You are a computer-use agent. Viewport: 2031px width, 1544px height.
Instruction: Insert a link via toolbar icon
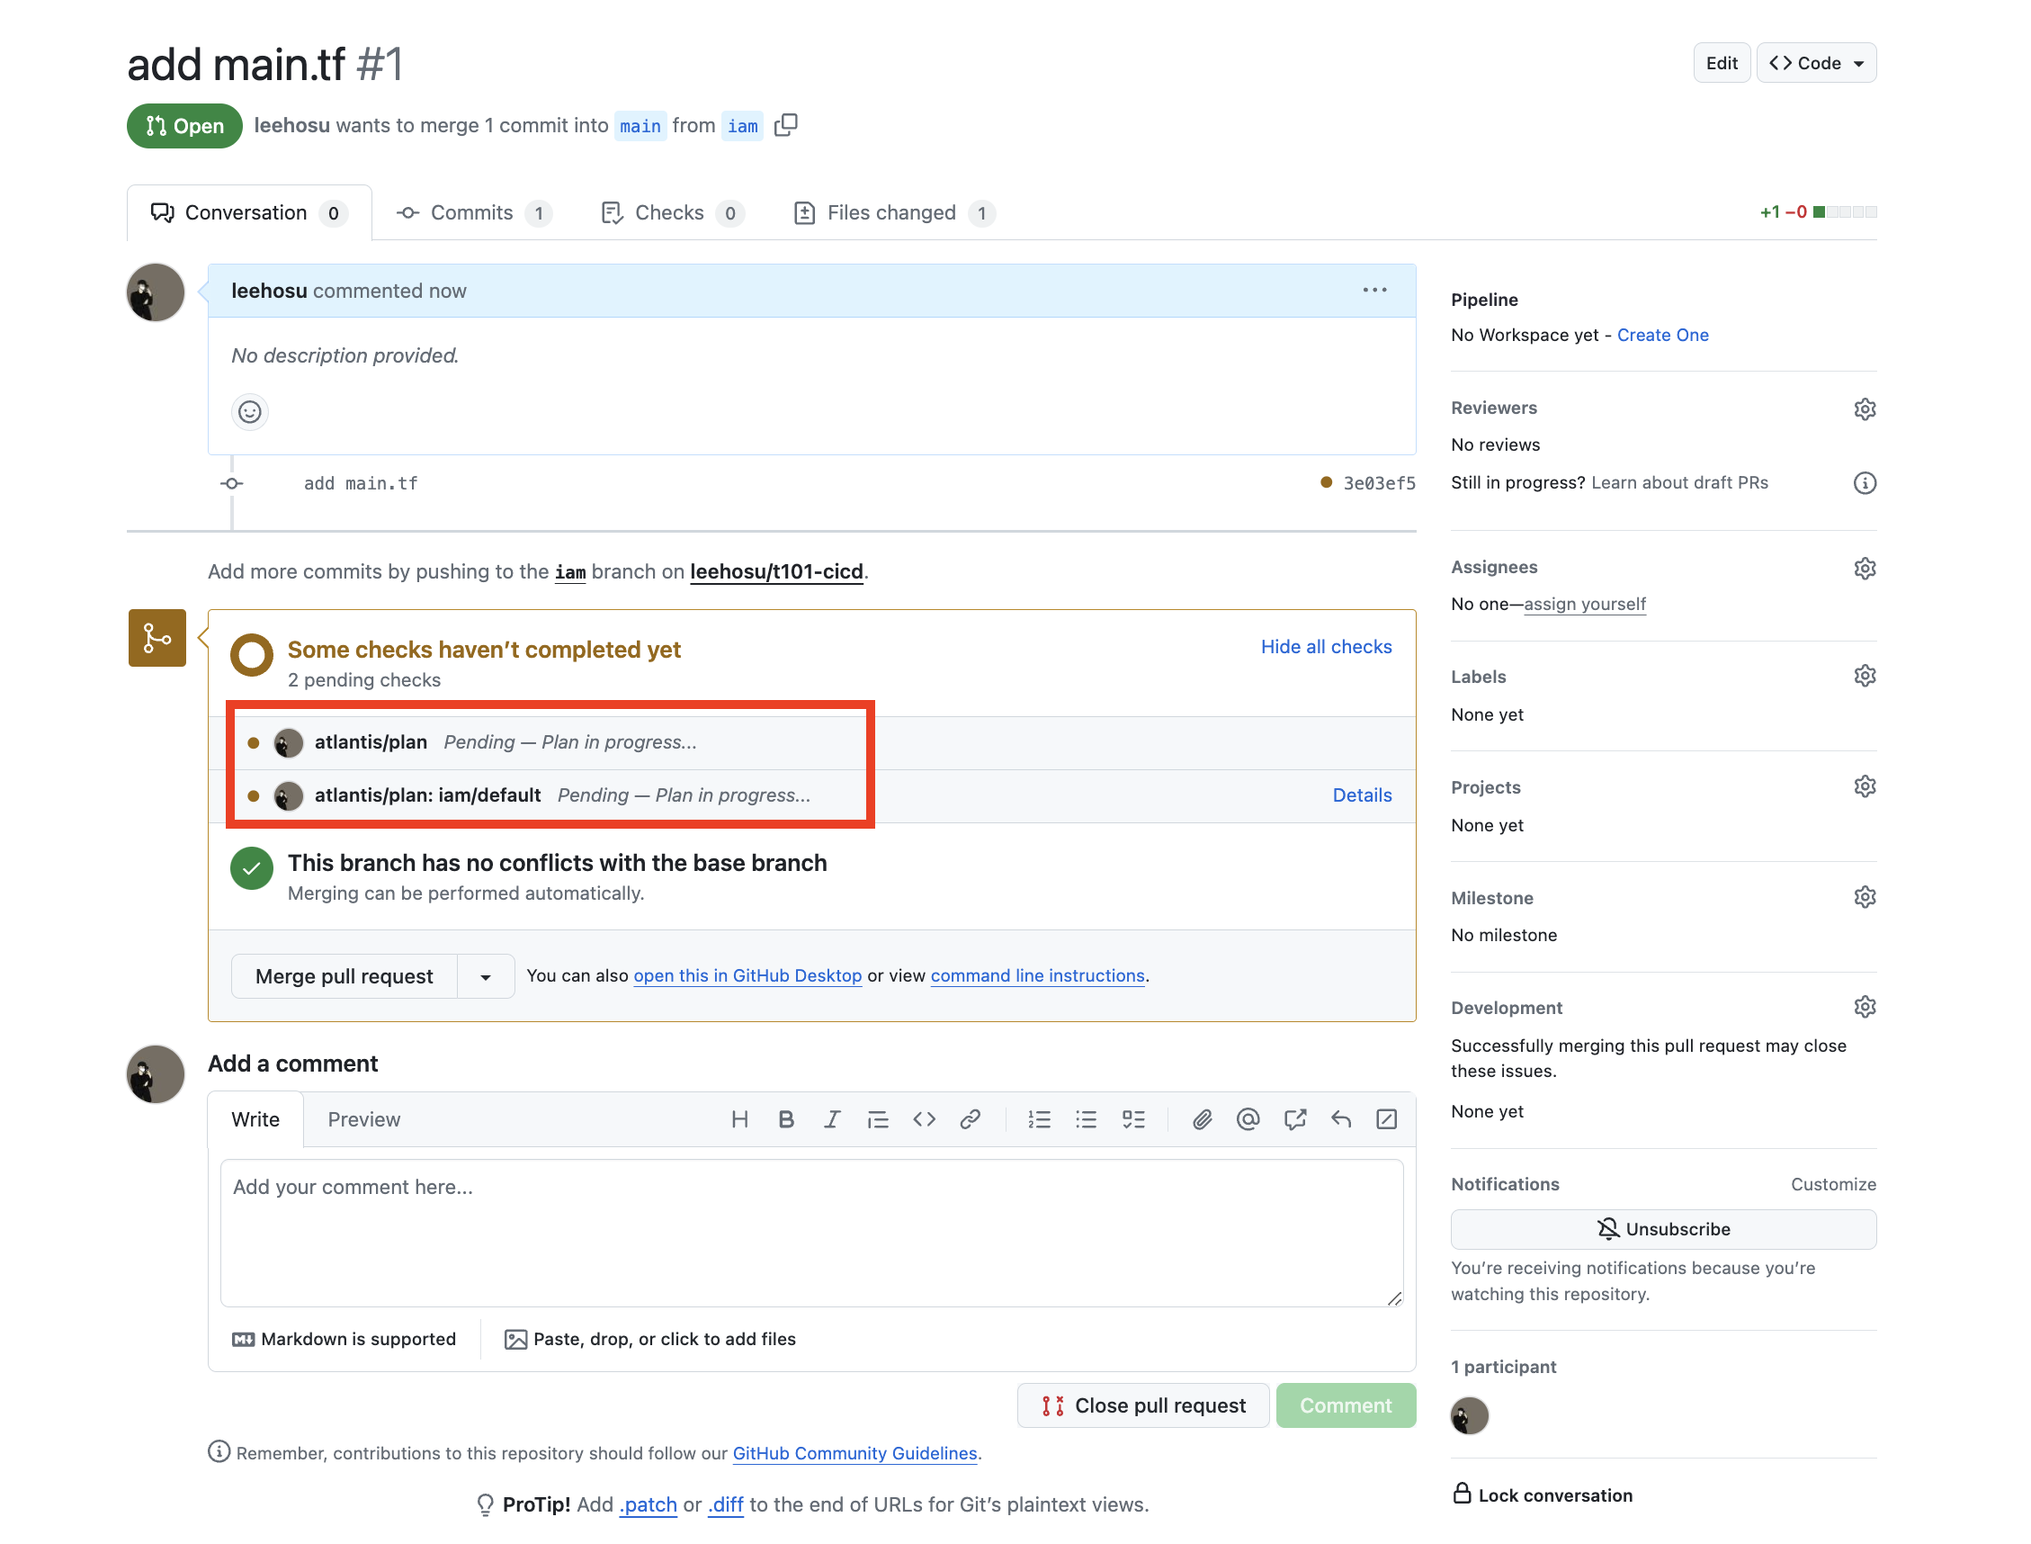(x=970, y=1119)
